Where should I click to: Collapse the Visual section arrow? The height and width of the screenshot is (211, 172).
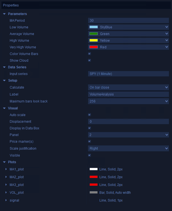point(4,108)
